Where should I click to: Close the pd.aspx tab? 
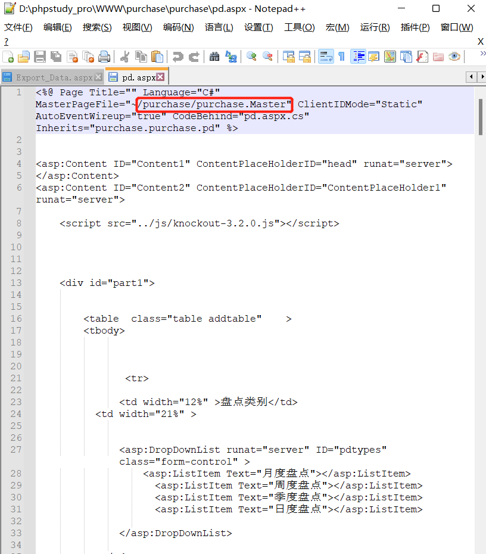tap(160, 77)
